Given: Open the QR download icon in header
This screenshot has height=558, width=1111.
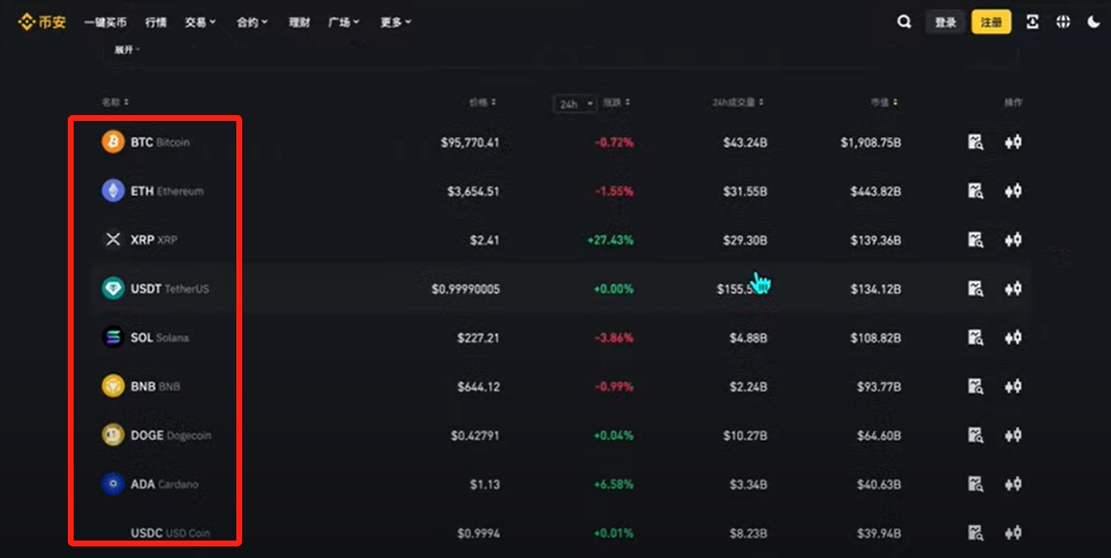Looking at the screenshot, I should coord(1033,22).
